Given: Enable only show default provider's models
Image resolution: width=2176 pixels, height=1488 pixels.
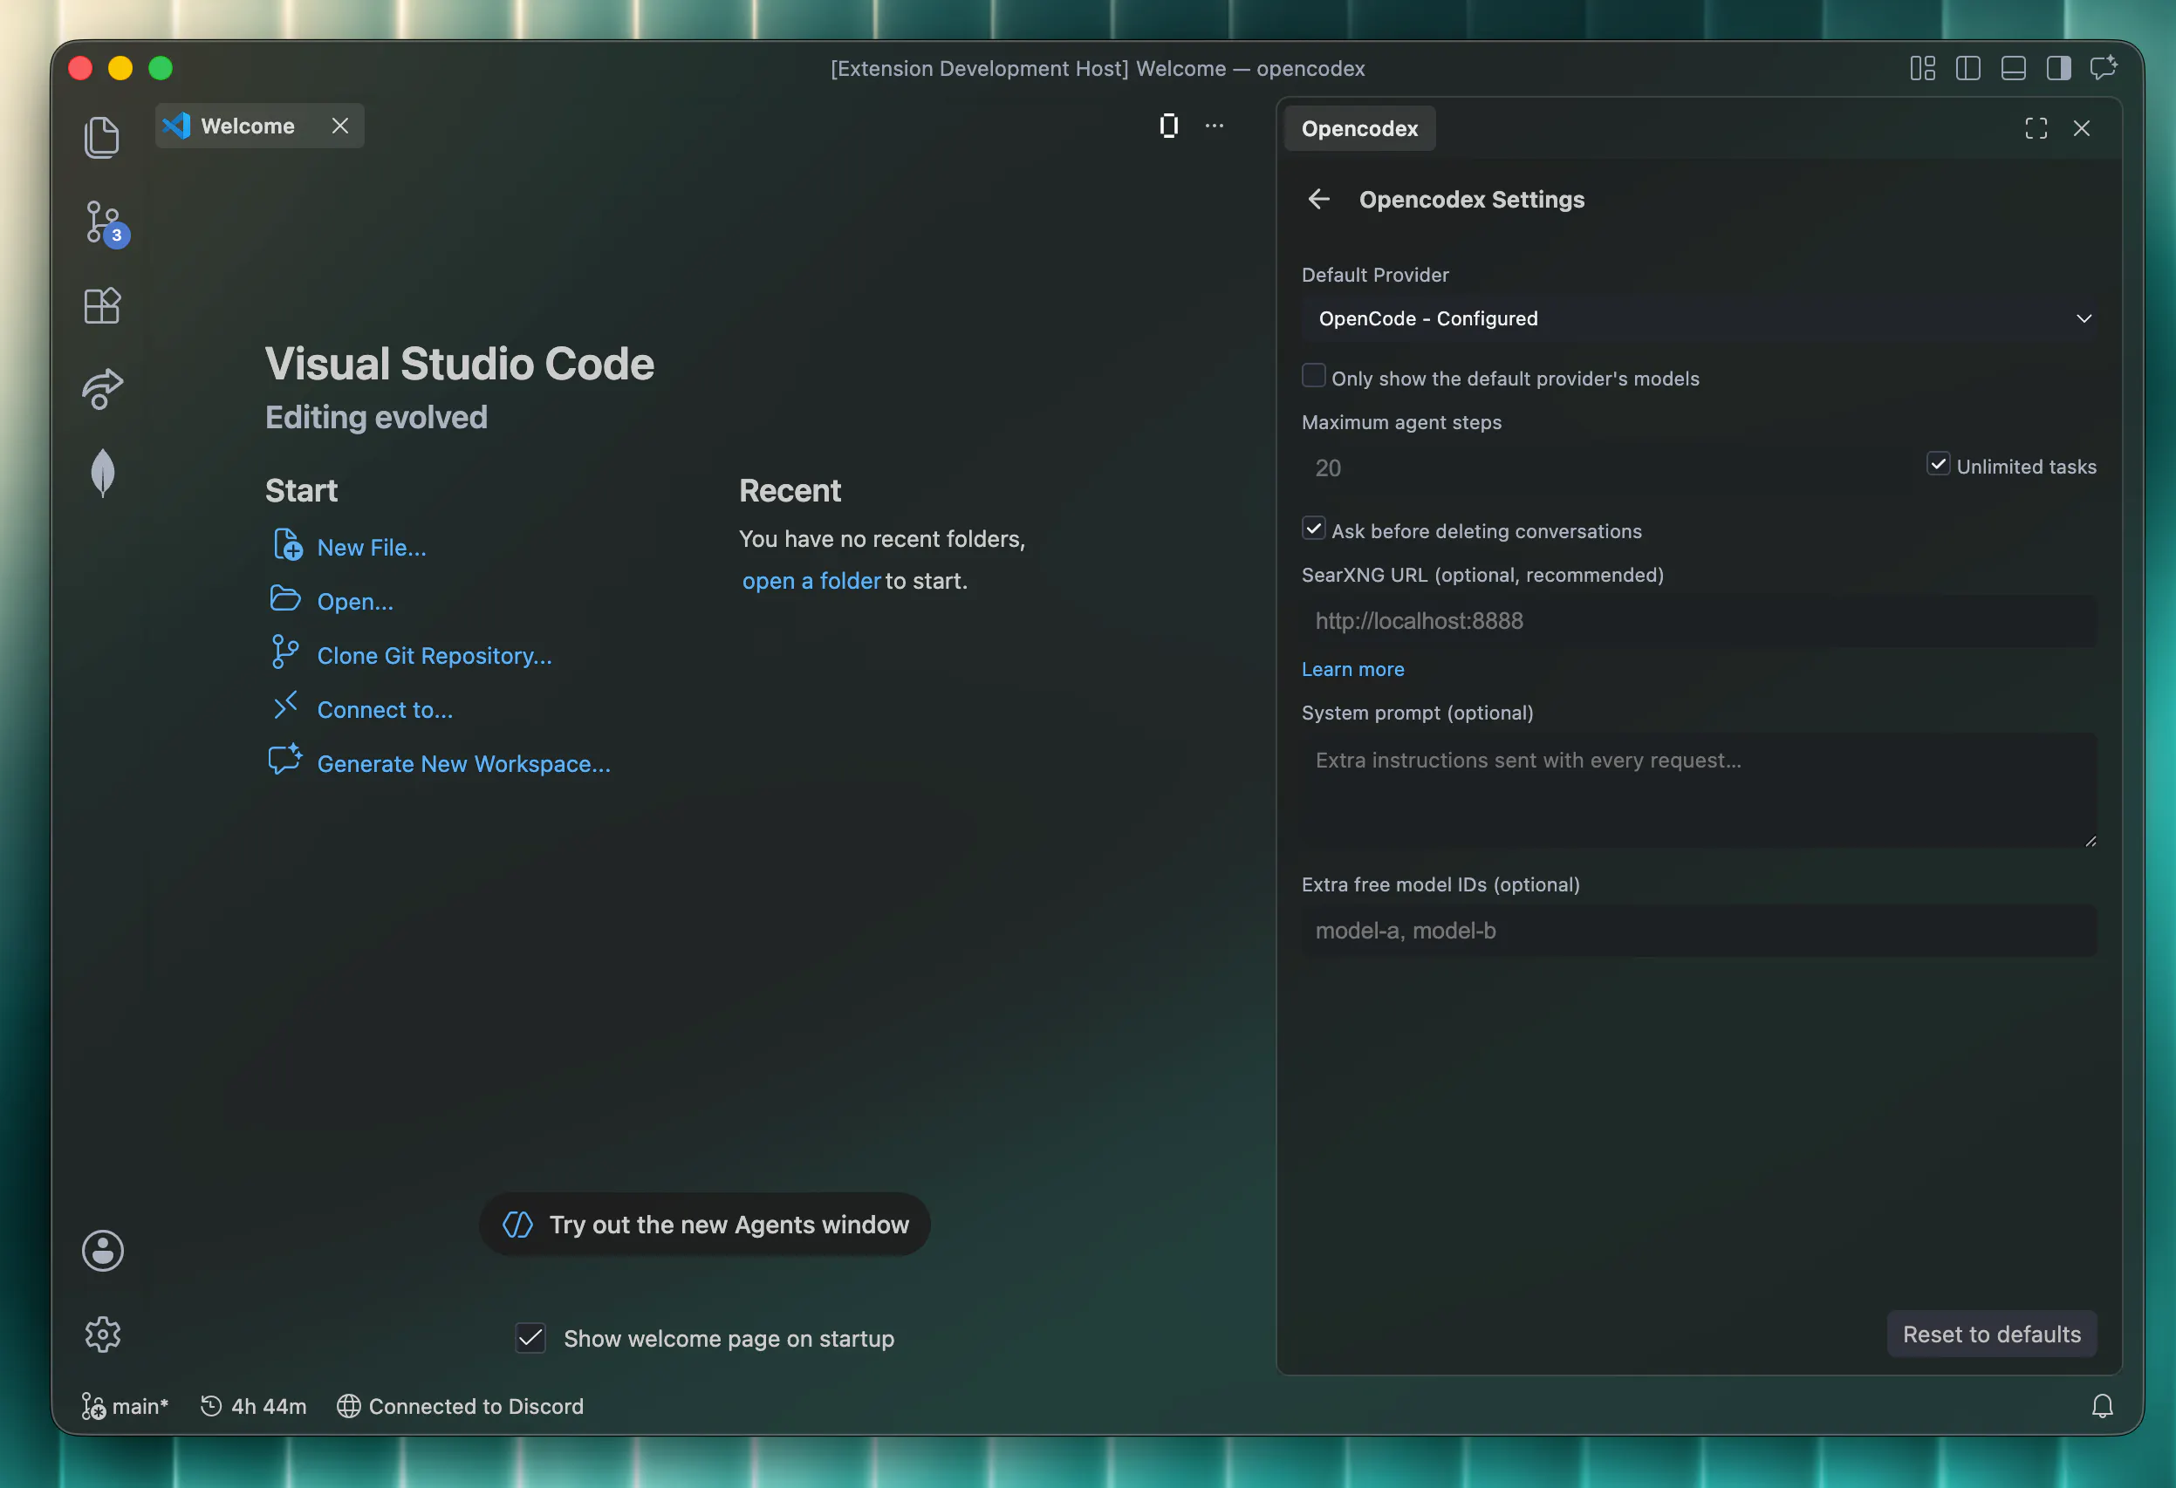Looking at the screenshot, I should click(1314, 375).
